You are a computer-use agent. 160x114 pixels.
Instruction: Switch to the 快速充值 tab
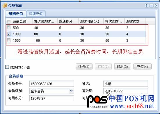36,14
